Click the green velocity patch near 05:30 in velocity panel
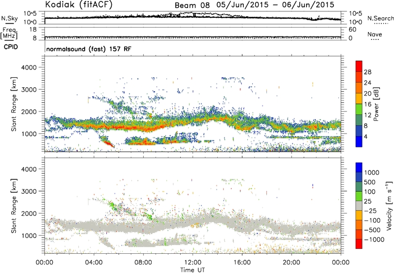Viewport: 394px width, 273px height. tap(112, 205)
